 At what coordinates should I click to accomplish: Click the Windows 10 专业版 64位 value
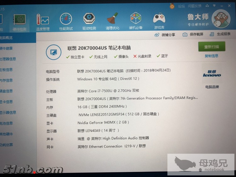pos(108,79)
